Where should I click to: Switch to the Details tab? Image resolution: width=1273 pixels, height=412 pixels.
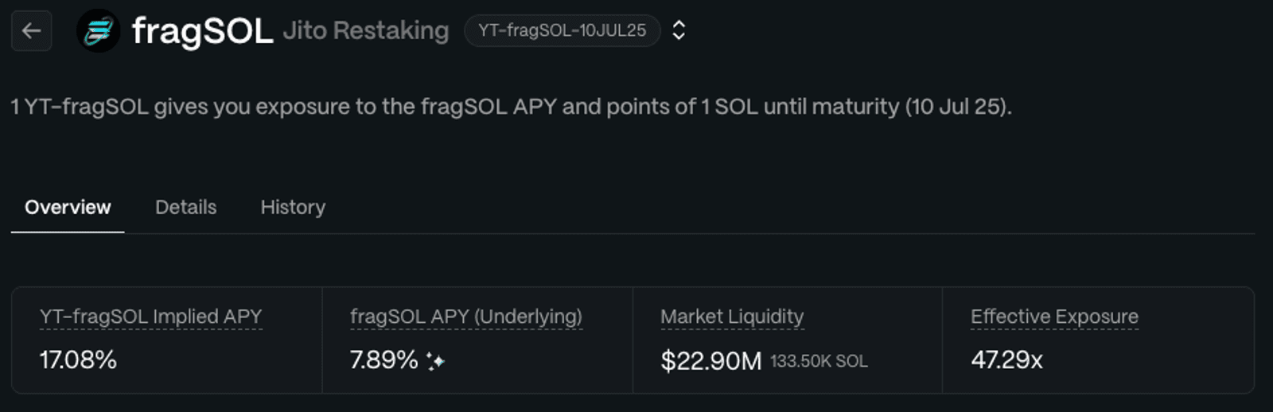(x=185, y=208)
